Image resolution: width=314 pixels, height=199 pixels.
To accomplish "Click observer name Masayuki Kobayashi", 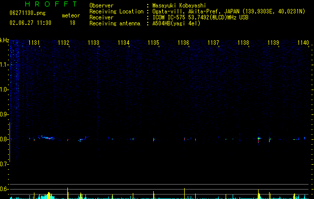I will tap(179, 5).
